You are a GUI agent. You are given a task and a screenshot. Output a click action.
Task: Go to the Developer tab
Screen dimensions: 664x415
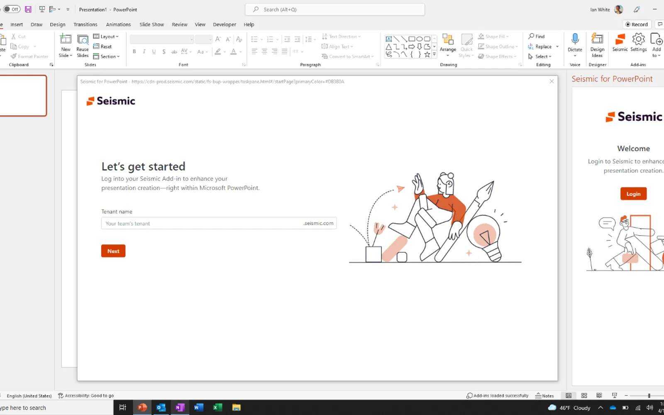coord(225,24)
